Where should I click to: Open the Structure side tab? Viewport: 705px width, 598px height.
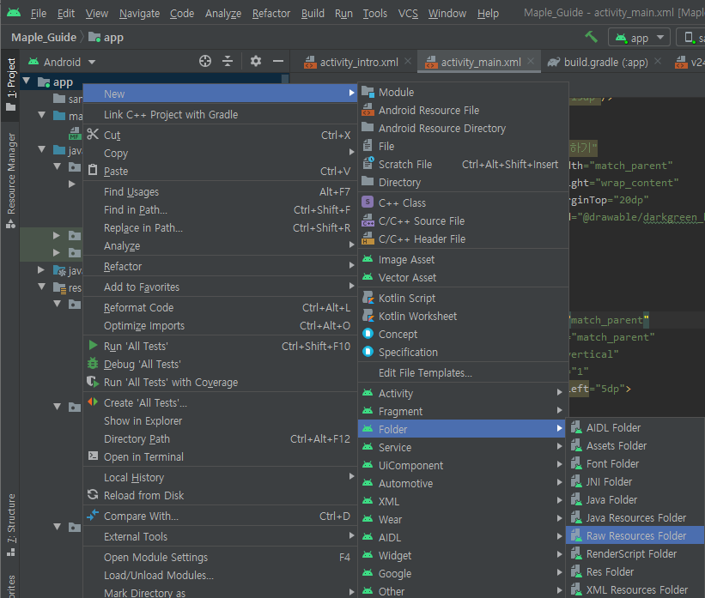click(x=11, y=524)
